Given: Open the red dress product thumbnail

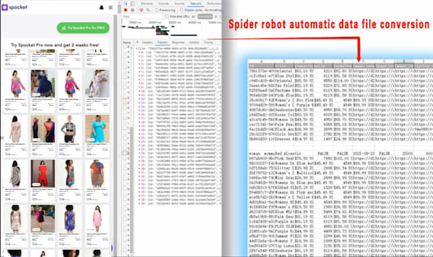Looking at the screenshot, I should (x=43, y=174).
